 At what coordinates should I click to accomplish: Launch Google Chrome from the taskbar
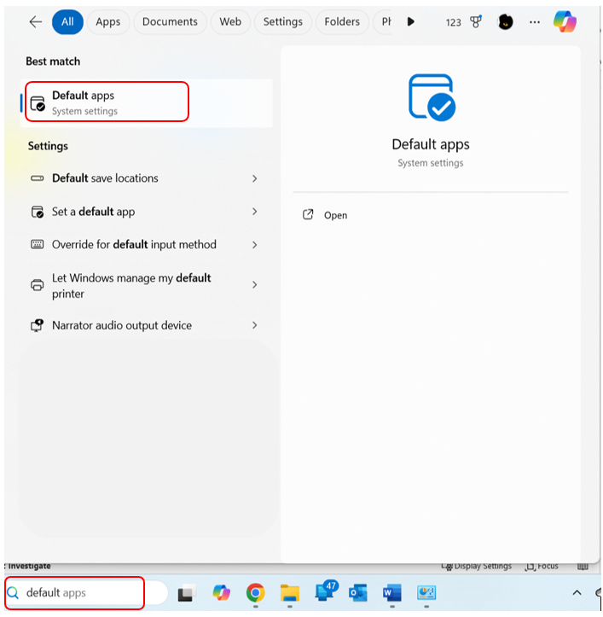[255, 592]
